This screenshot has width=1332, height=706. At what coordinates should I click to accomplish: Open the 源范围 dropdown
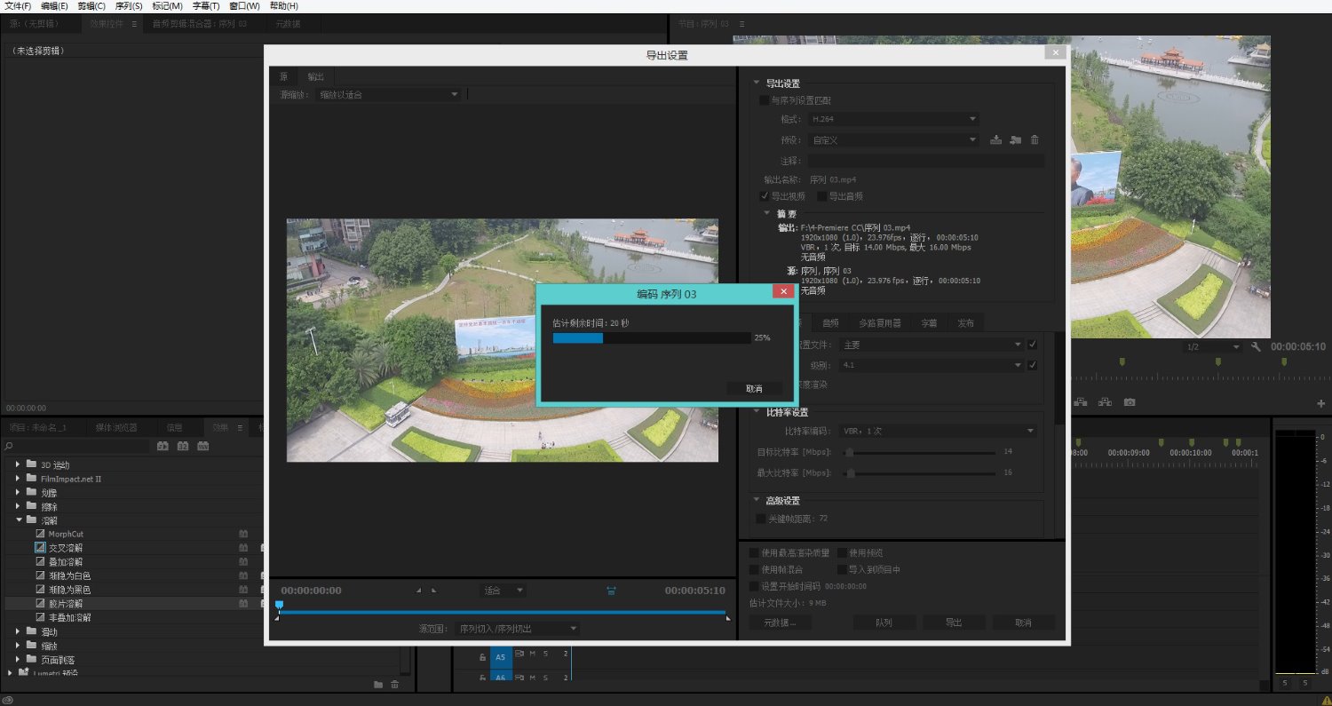[x=517, y=629]
